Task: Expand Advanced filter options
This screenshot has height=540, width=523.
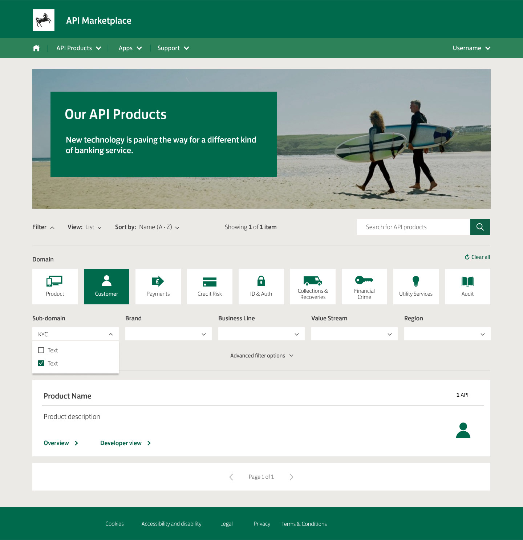Action: 261,356
